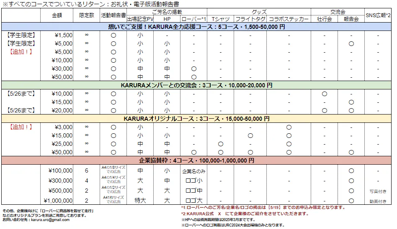Click the SNS広報*2 column header
This screenshot has width=397, height=229.
point(378,15)
